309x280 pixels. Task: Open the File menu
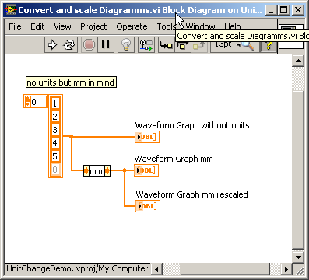coord(15,26)
